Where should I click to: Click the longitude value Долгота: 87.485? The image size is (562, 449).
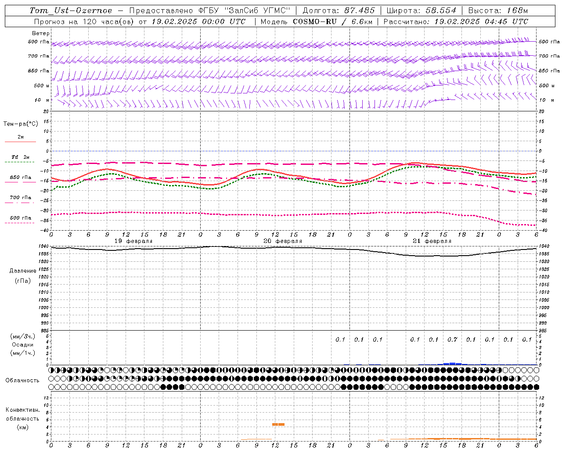(x=339, y=11)
